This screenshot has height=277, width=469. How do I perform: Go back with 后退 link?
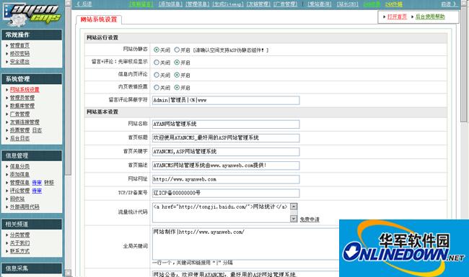coord(84,4)
